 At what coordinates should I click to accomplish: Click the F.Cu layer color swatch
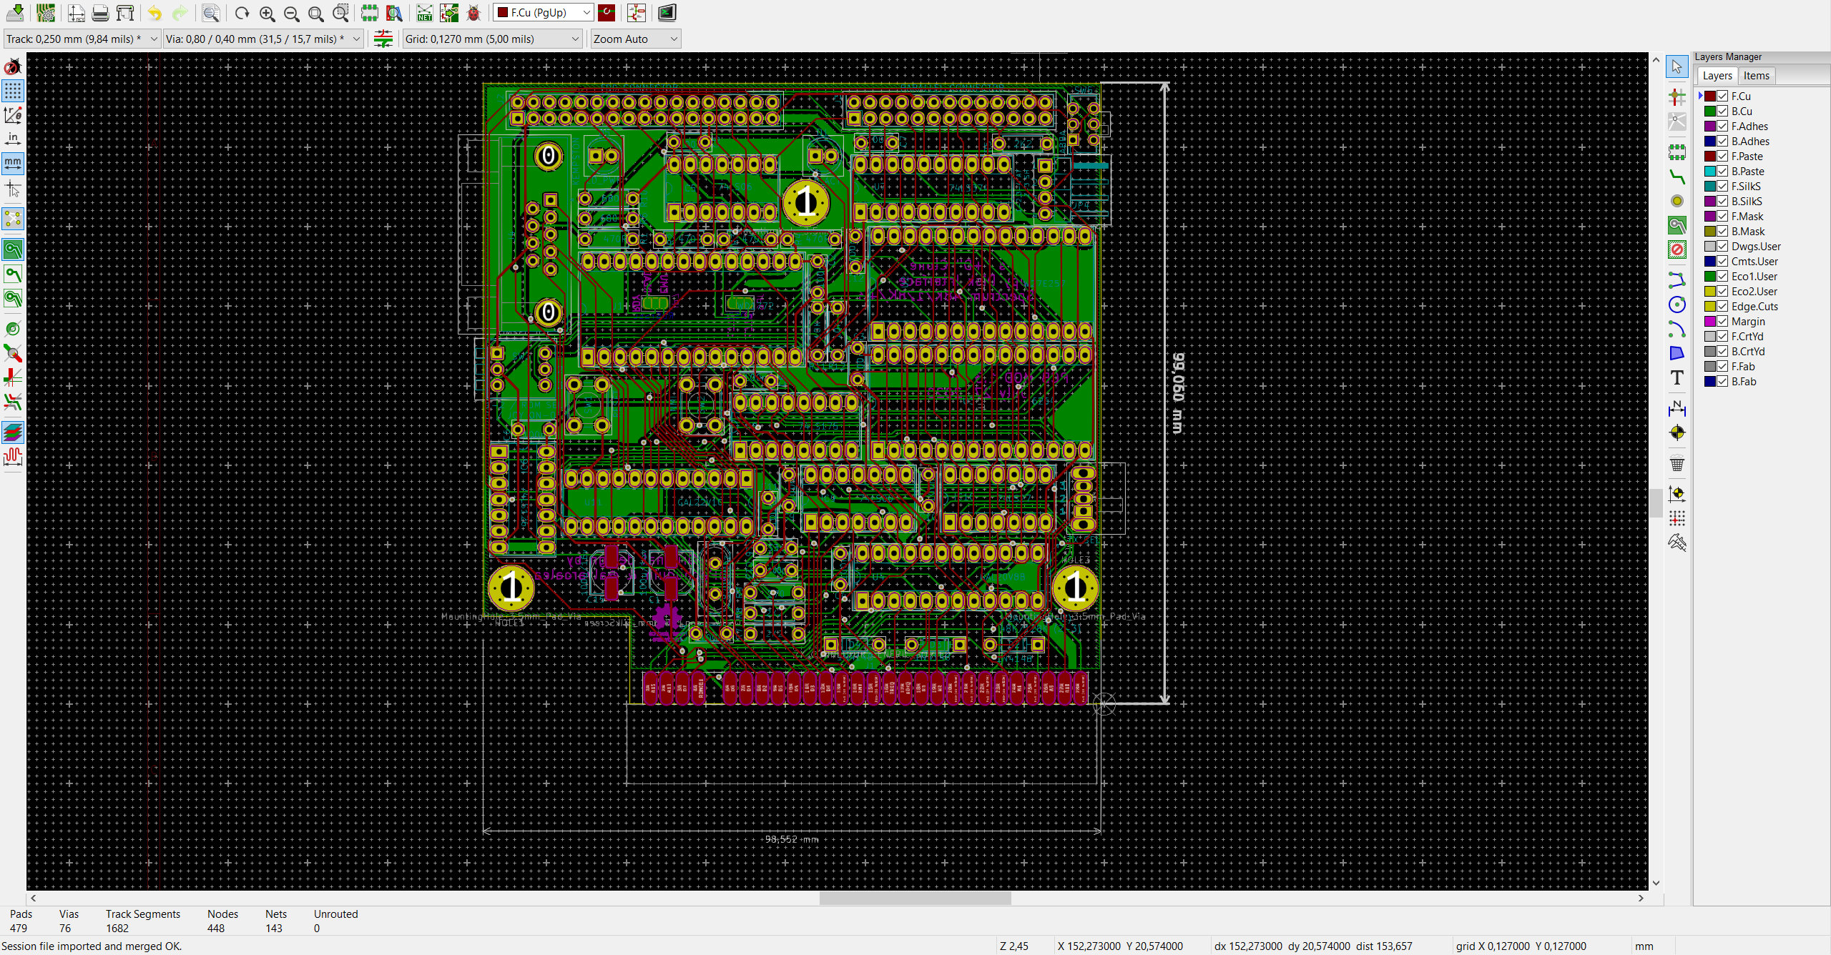pos(1709,96)
